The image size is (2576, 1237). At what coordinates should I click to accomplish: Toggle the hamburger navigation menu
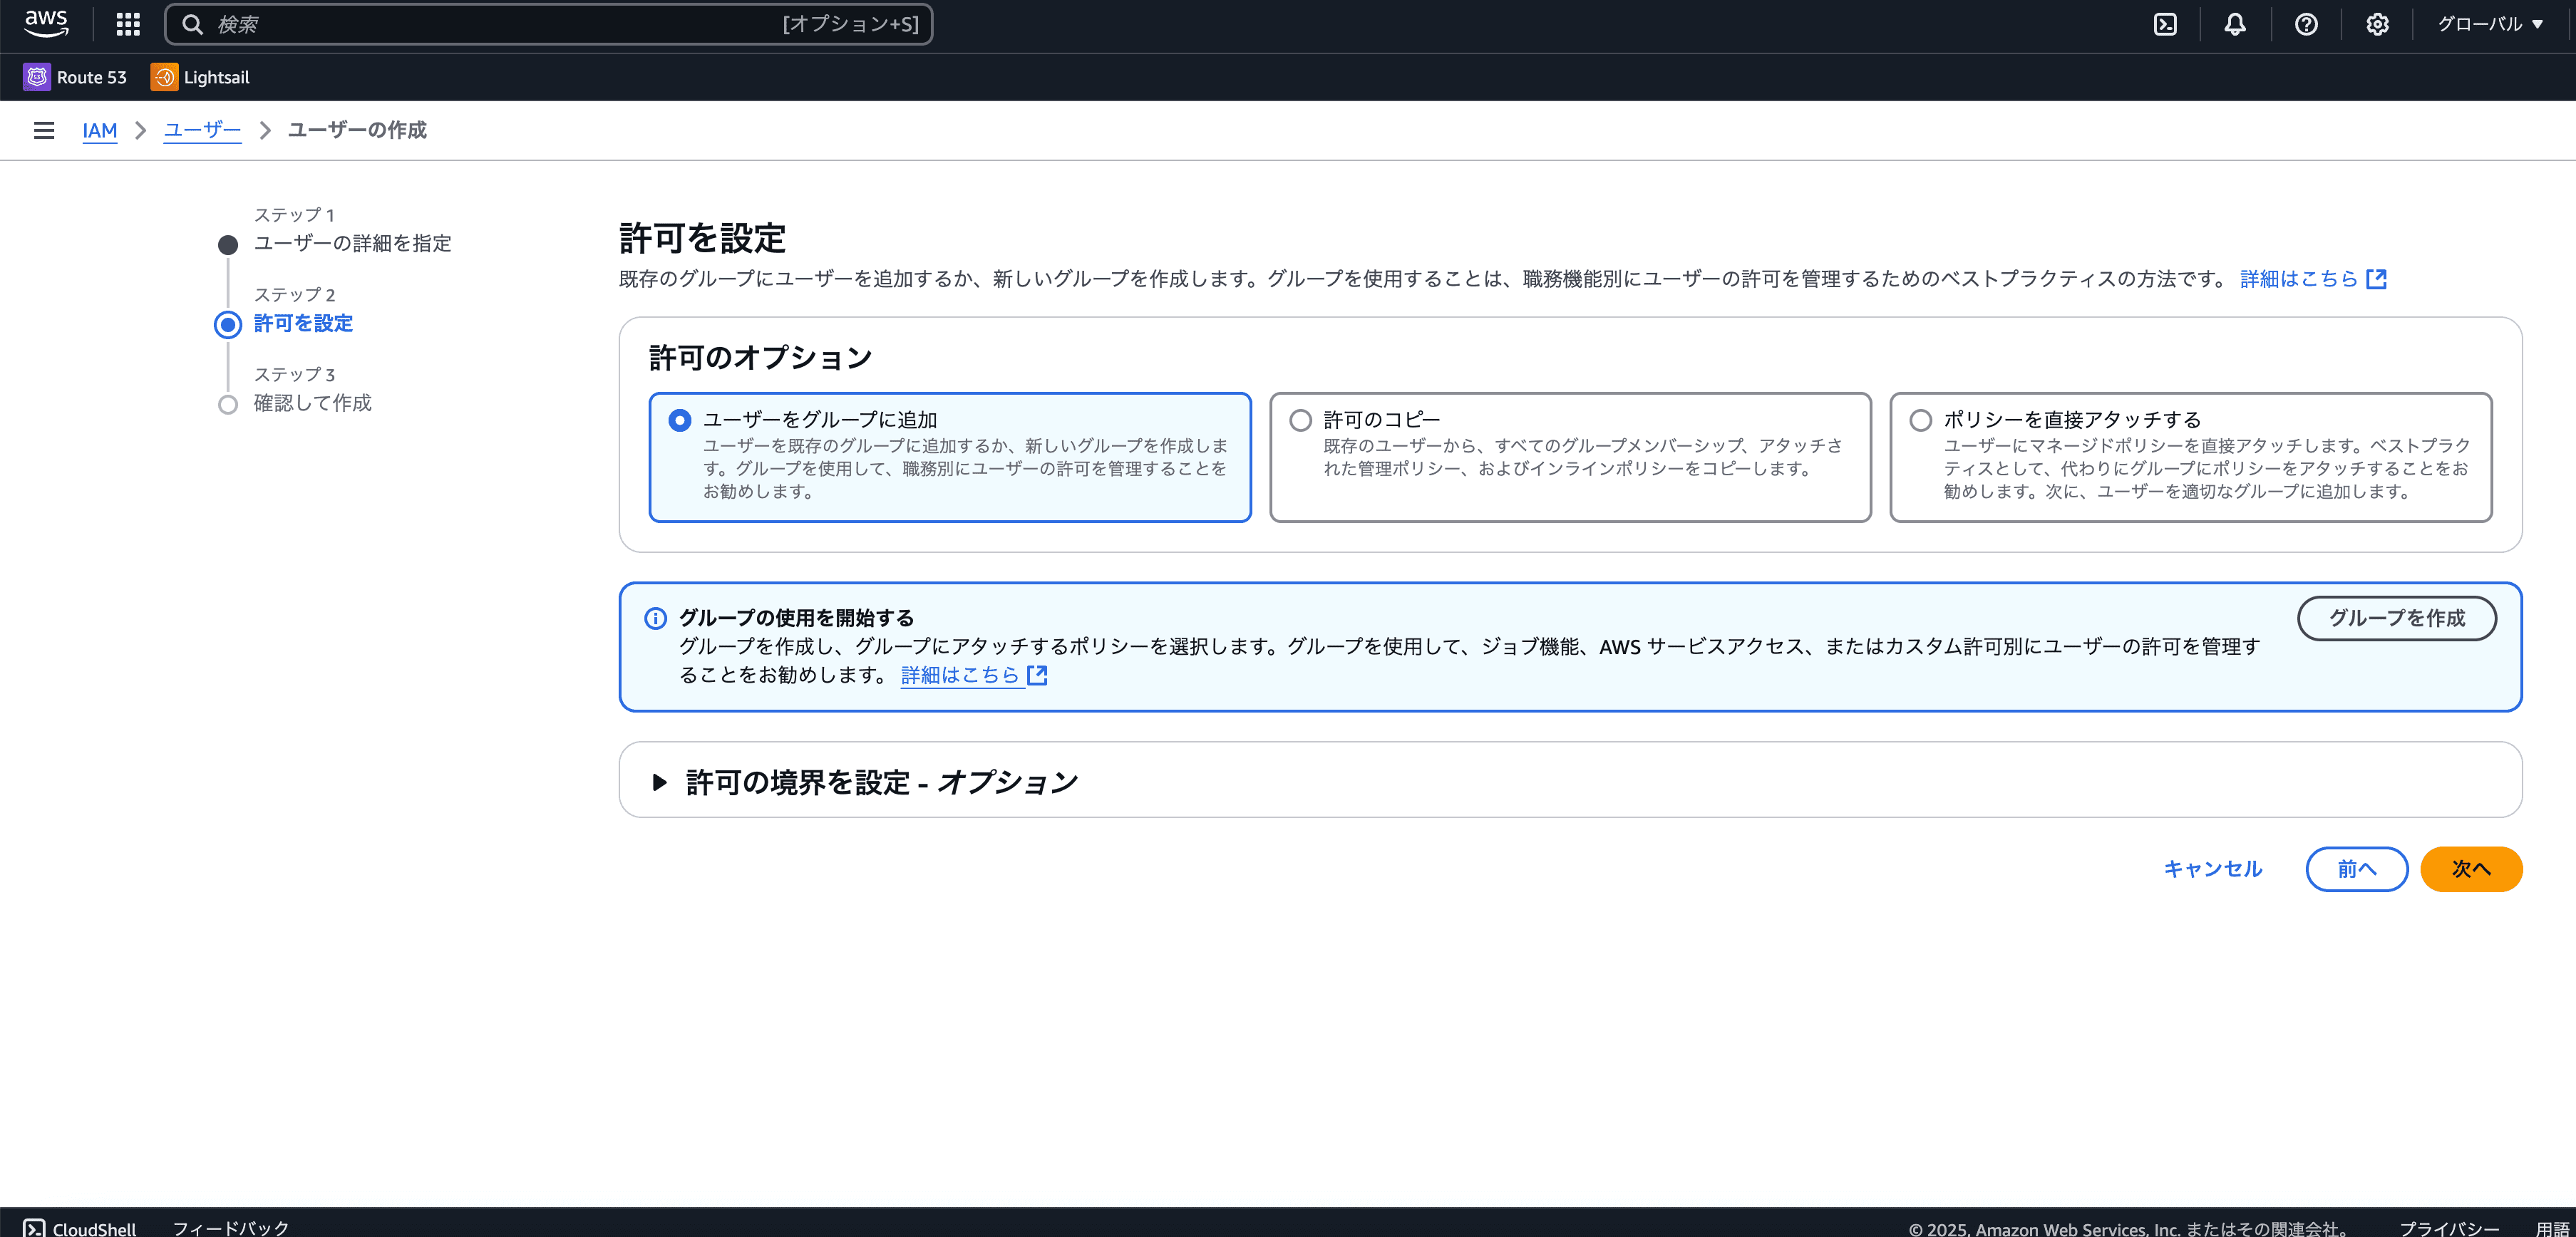point(44,130)
